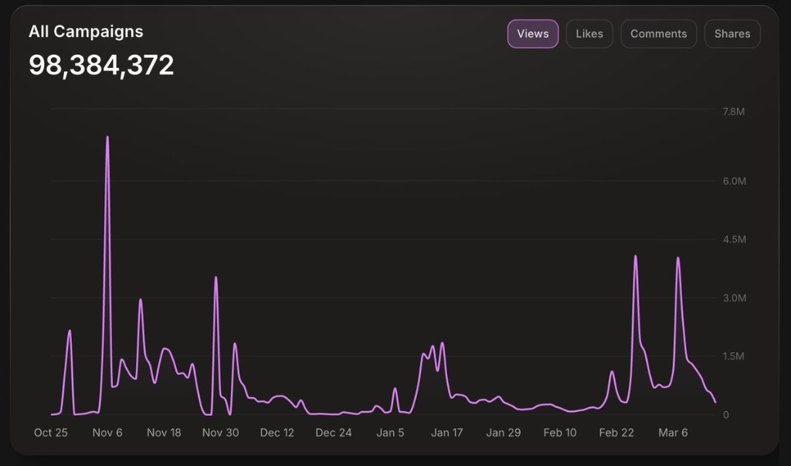Select the Likes metric tab
This screenshot has height=466, width=791.
click(589, 34)
